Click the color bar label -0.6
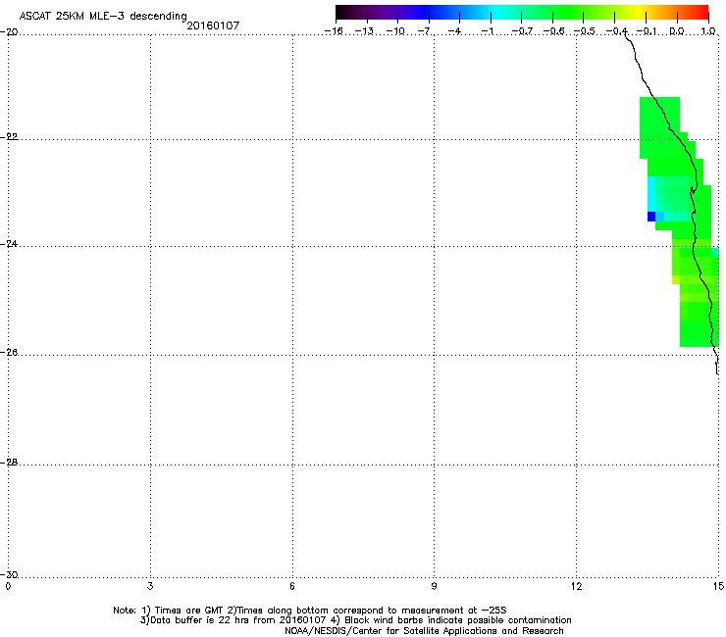 coord(553,31)
